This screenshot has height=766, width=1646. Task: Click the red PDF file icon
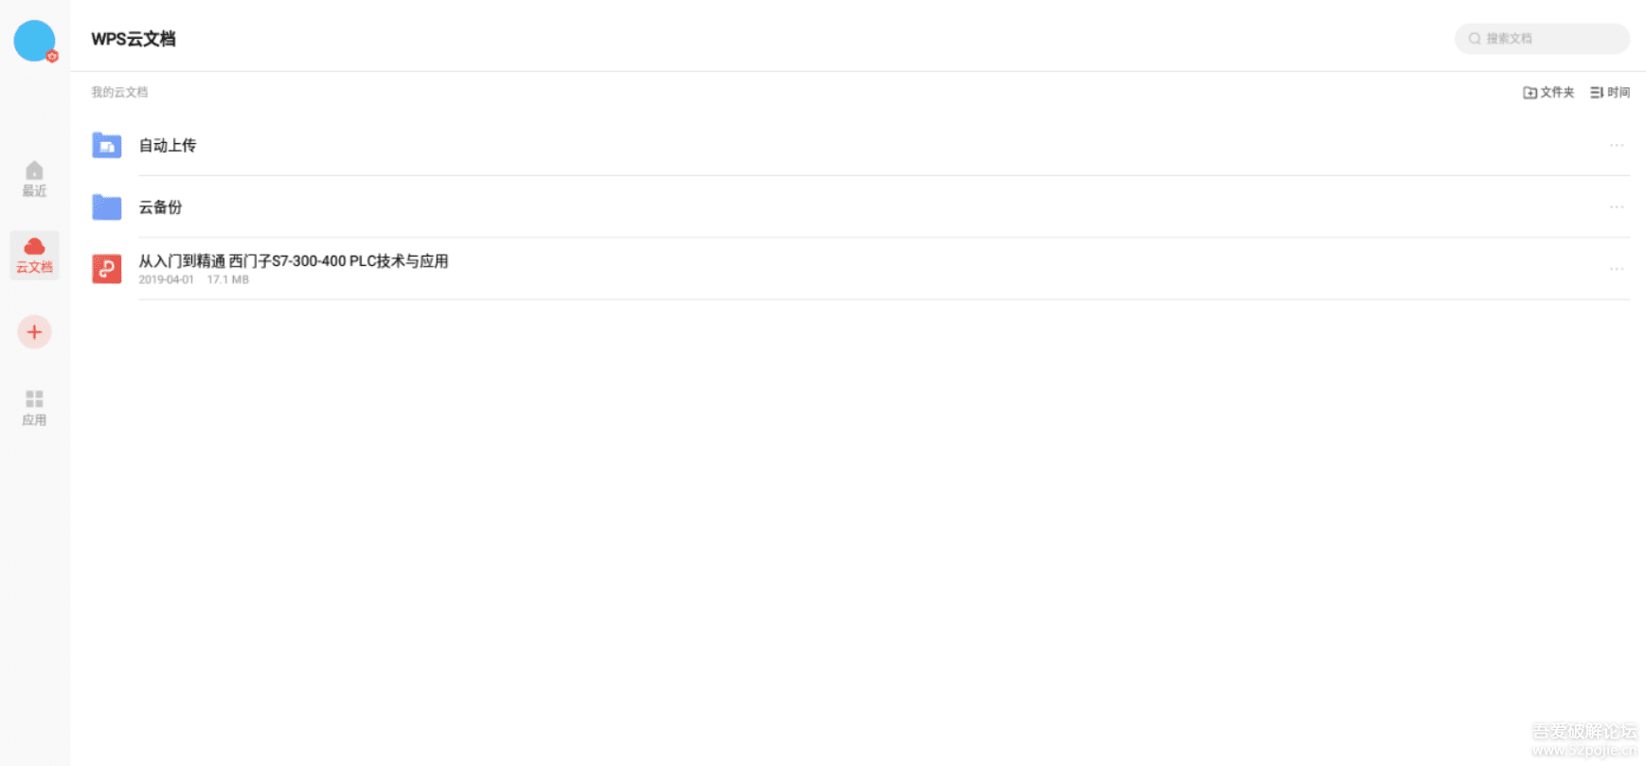(106, 269)
